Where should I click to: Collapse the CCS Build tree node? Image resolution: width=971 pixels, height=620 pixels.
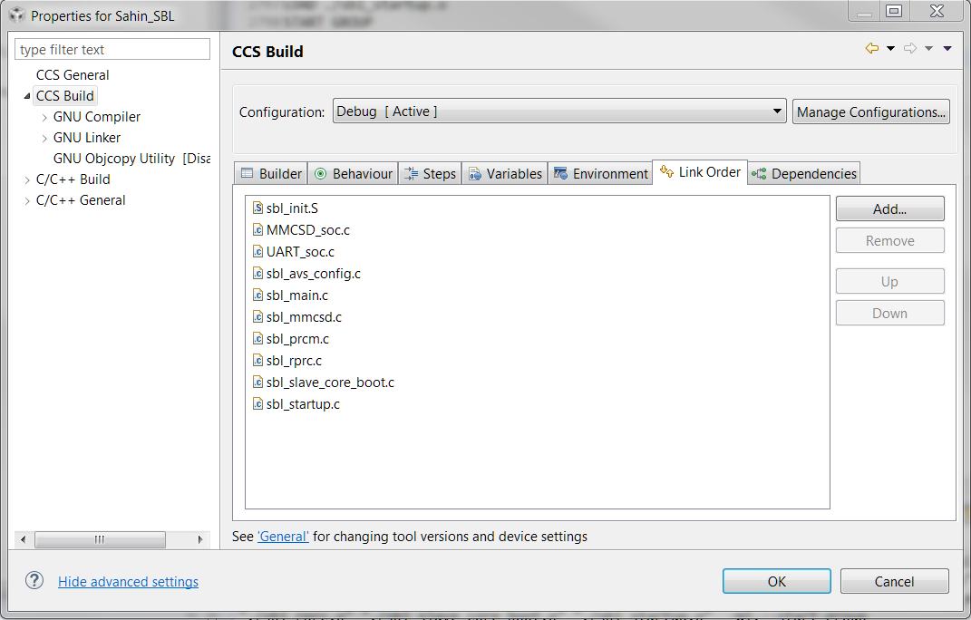coord(25,95)
